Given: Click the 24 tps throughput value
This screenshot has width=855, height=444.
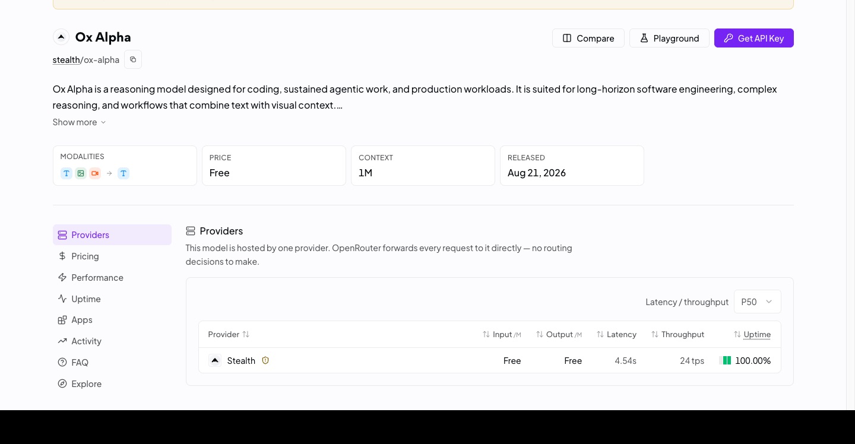Looking at the screenshot, I should 692,360.
